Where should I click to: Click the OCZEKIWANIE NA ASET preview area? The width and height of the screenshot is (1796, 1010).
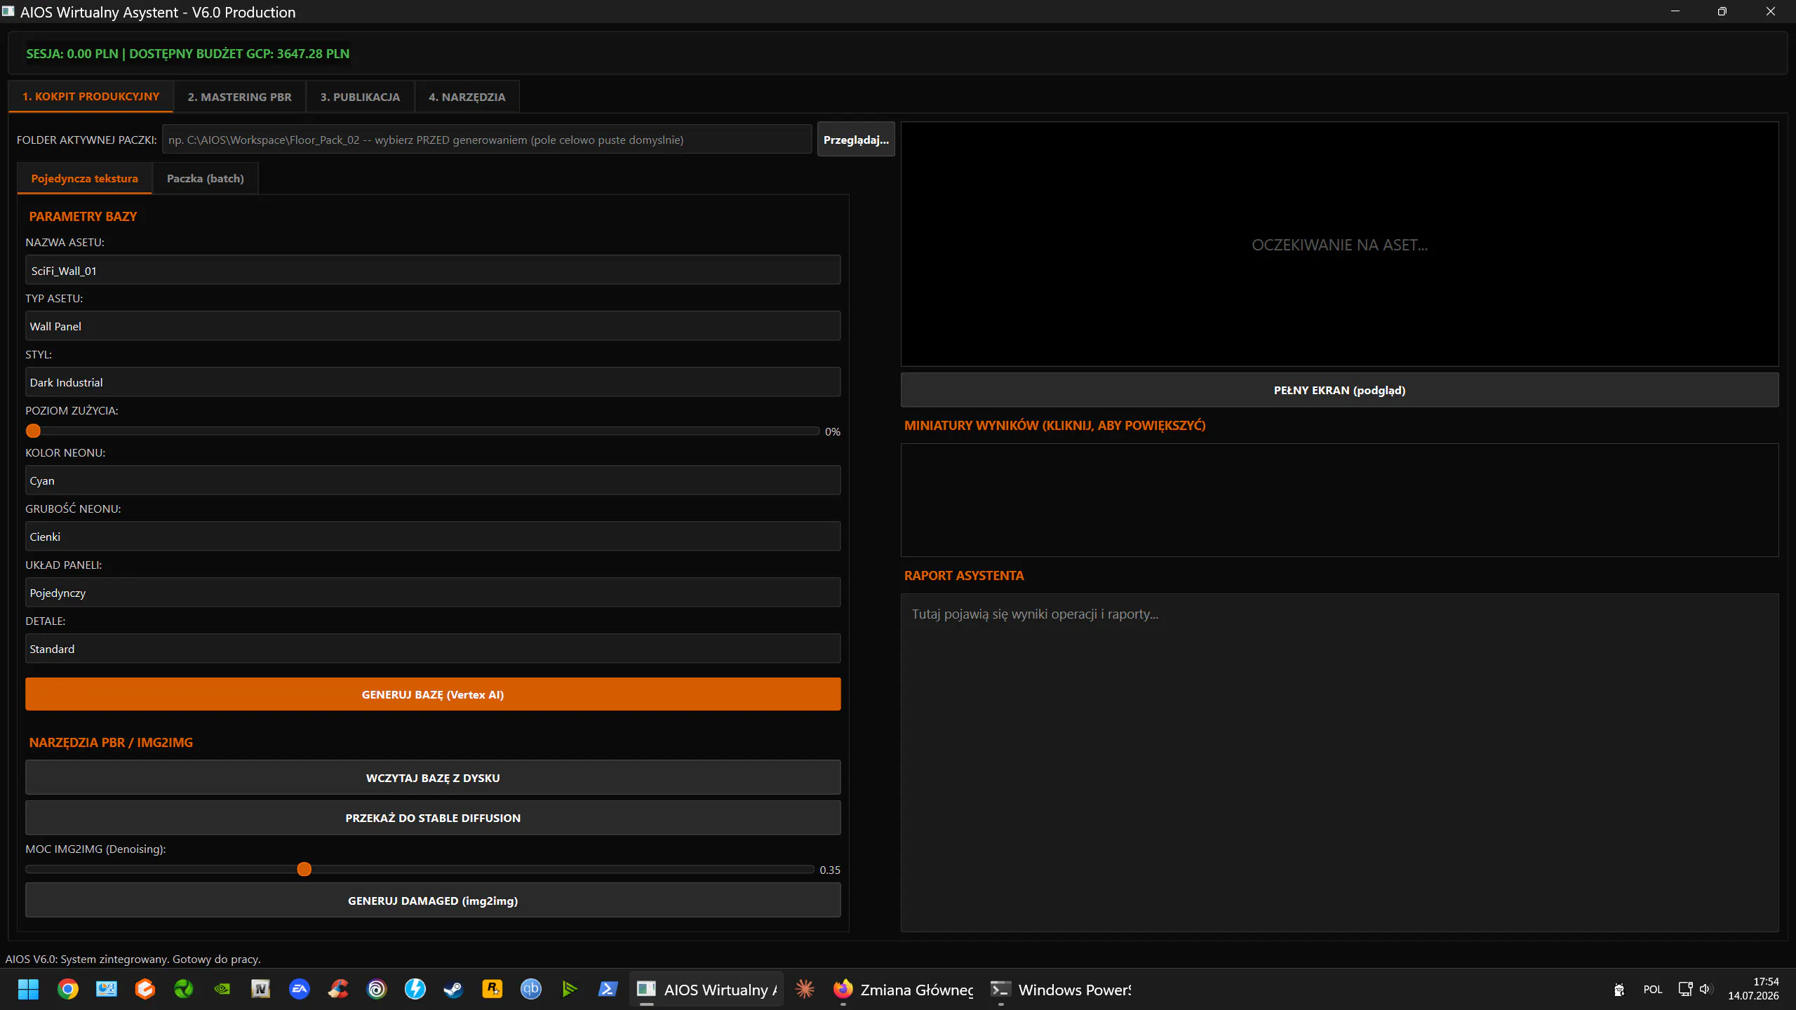pyautogui.click(x=1339, y=244)
